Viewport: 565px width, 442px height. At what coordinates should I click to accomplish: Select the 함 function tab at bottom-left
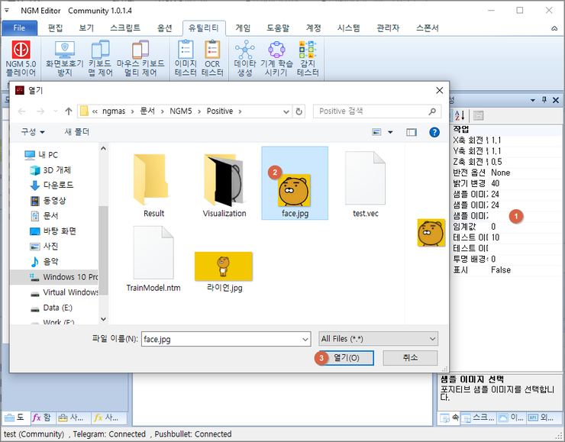click(42, 418)
